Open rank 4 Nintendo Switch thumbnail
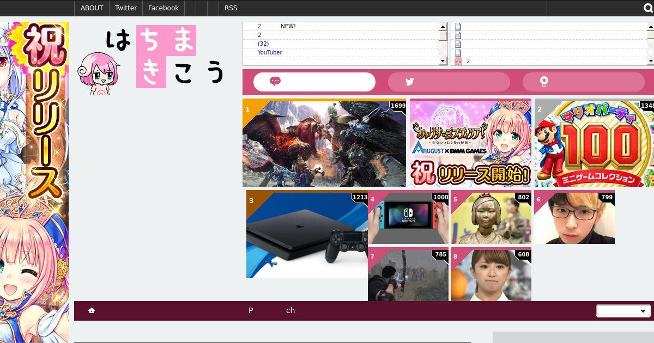The width and height of the screenshot is (654, 343). tap(408, 217)
